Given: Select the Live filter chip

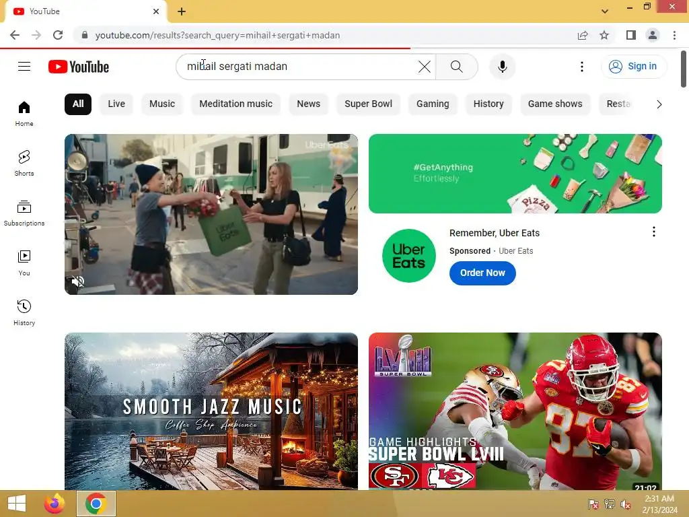Looking at the screenshot, I should 116,104.
